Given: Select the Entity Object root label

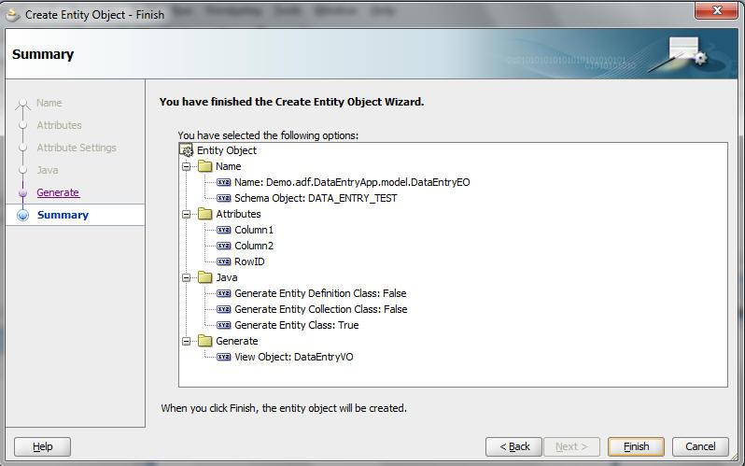Looking at the screenshot, I should tap(227, 150).
